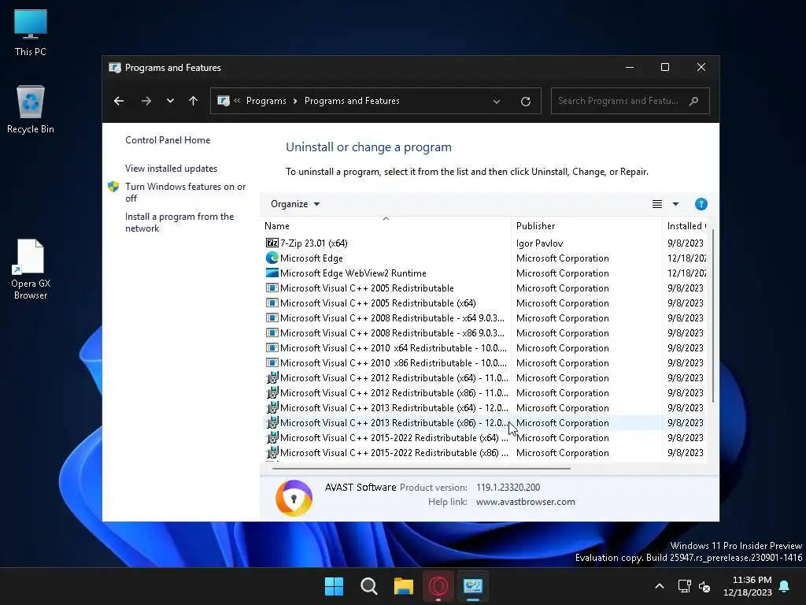Select Programs in the breadcrumb path
This screenshot has width=806, height=605.
[x=266, y=101]
